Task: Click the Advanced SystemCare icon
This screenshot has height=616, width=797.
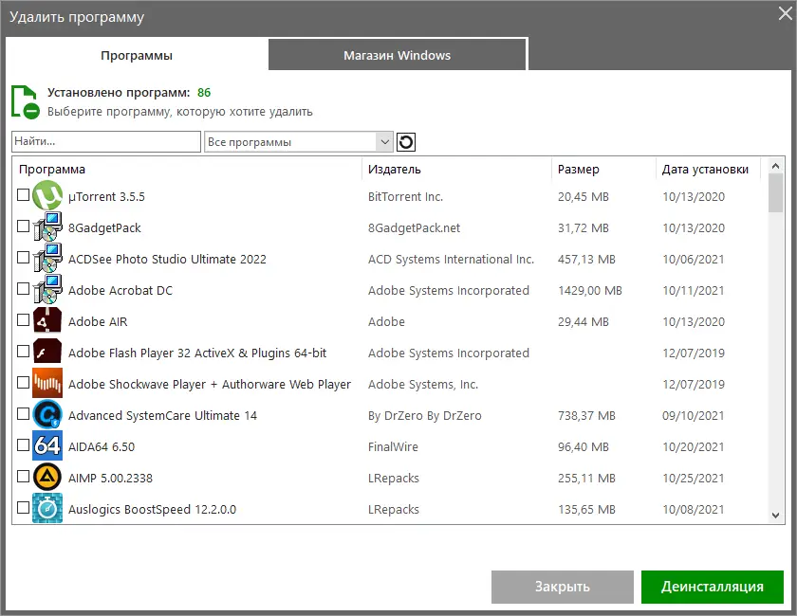Action: (x=47, y=415)
